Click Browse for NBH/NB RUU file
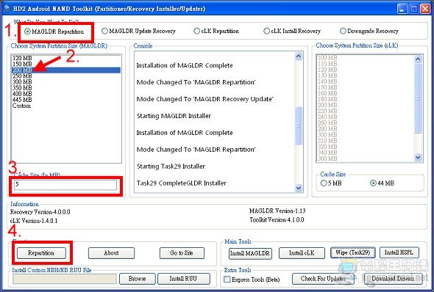This screenshot has height=292, width=434. [x=138, y=279]
